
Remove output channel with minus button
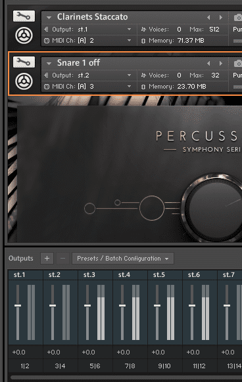(x=62, y=258)
